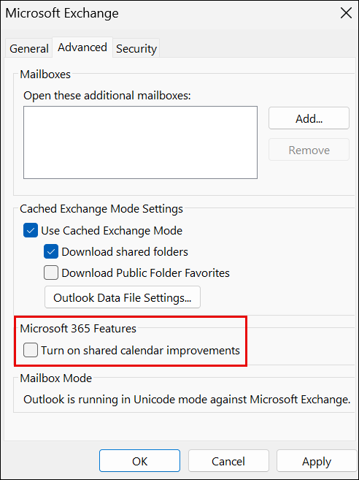Click the 'Download shared folders' label text
The height and width of the screenshot is (480, 359).
(125, 251)
